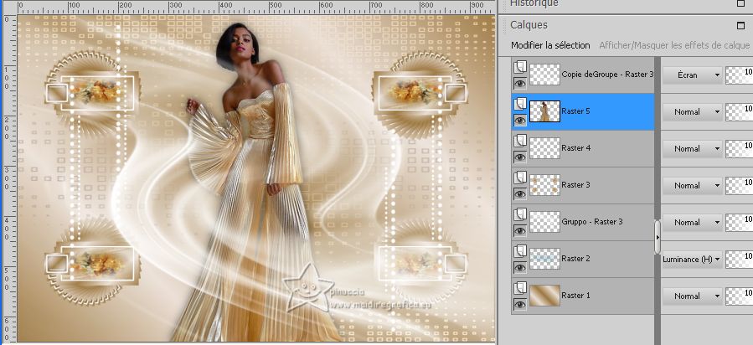The height and width of the screenshot is (345, 753).
Task: Select the layer named Raster 1
Action: click(575, 296)
